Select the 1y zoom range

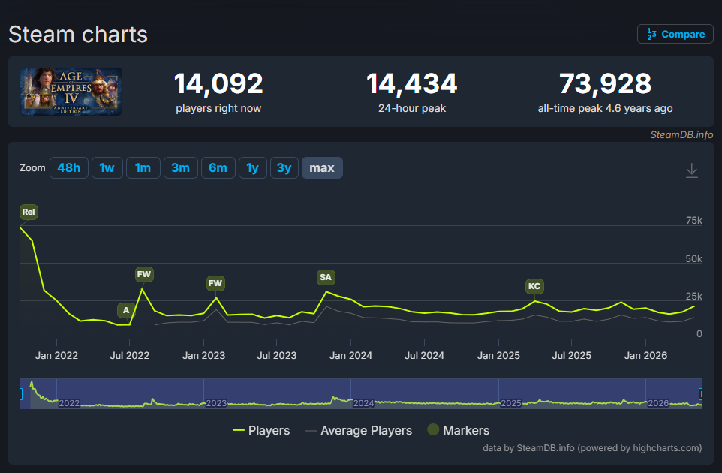252,167
